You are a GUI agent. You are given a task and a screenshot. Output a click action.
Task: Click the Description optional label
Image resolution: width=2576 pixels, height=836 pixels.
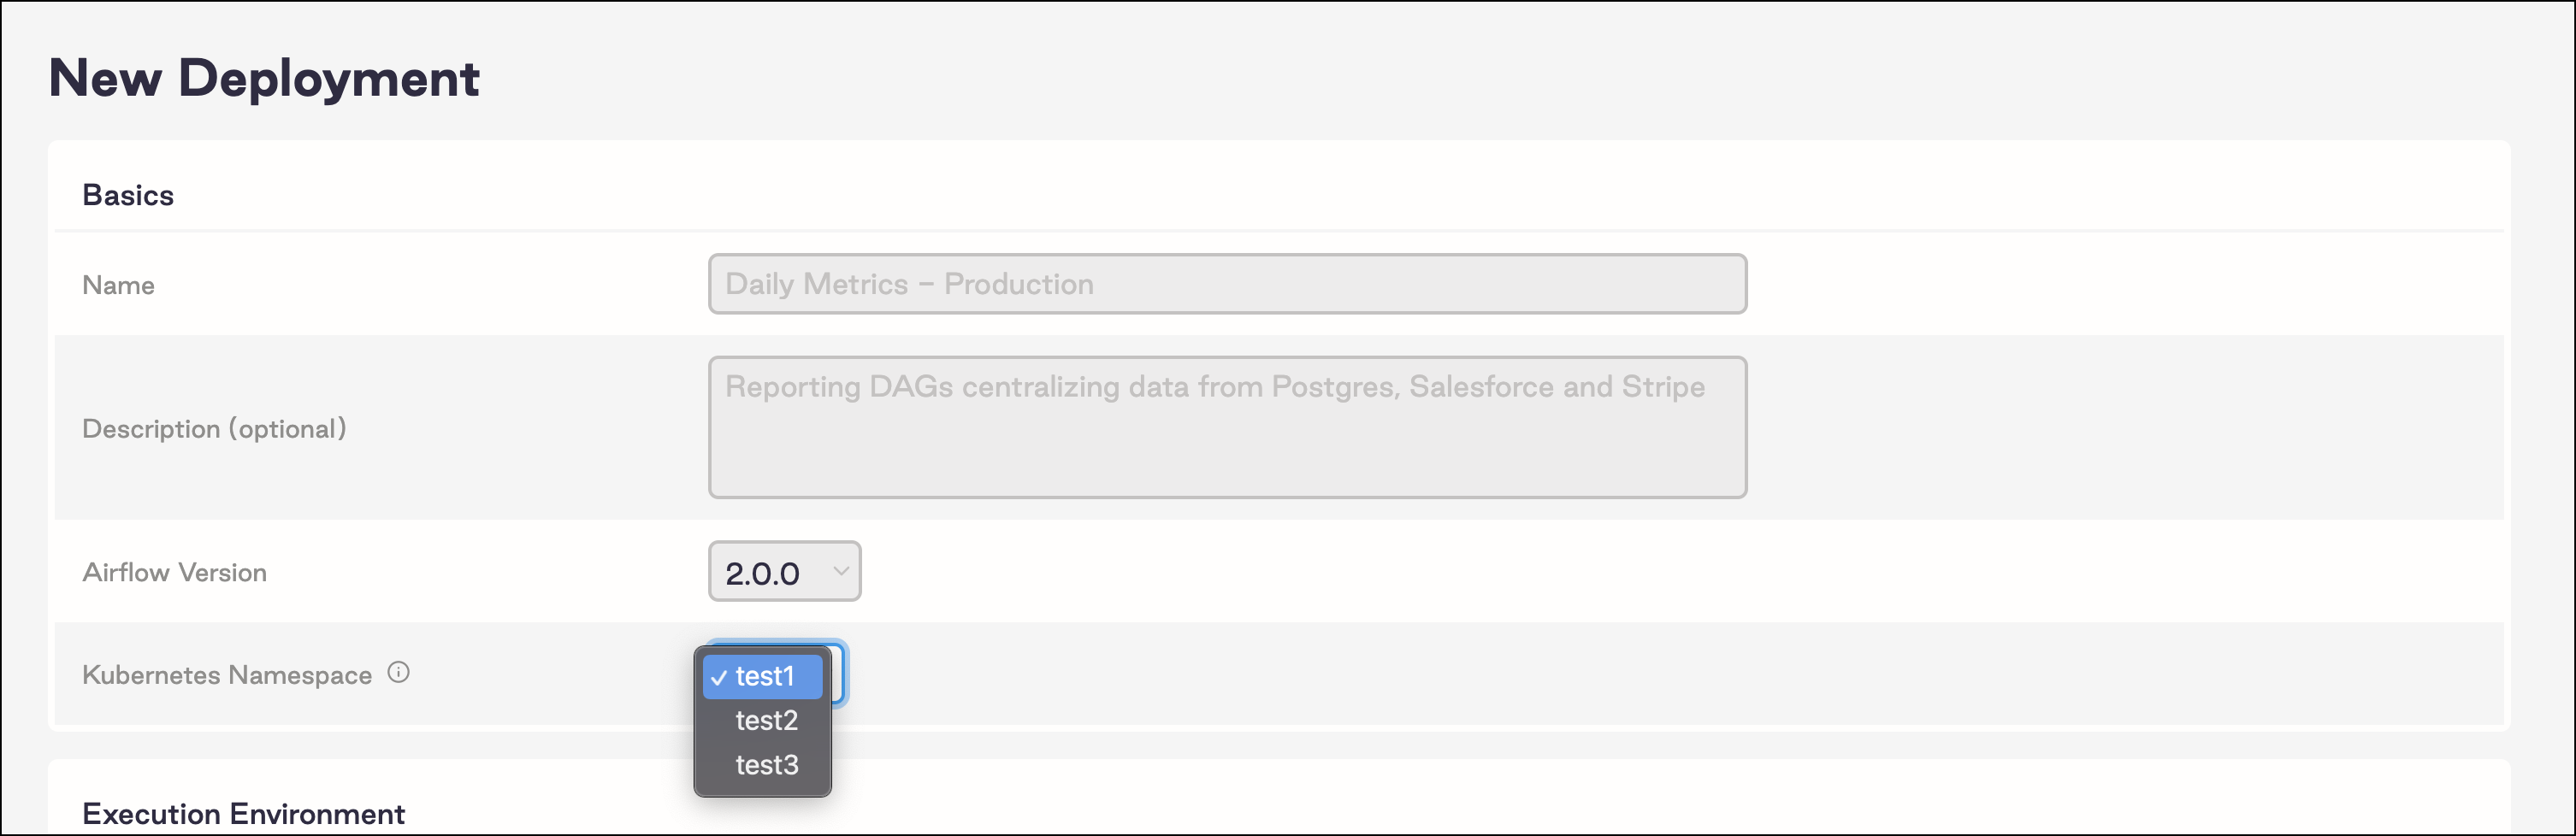tap(214, 428)
